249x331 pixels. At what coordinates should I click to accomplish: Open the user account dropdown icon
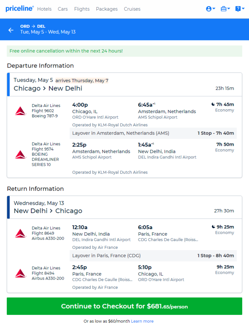click(x=210, y=9)
